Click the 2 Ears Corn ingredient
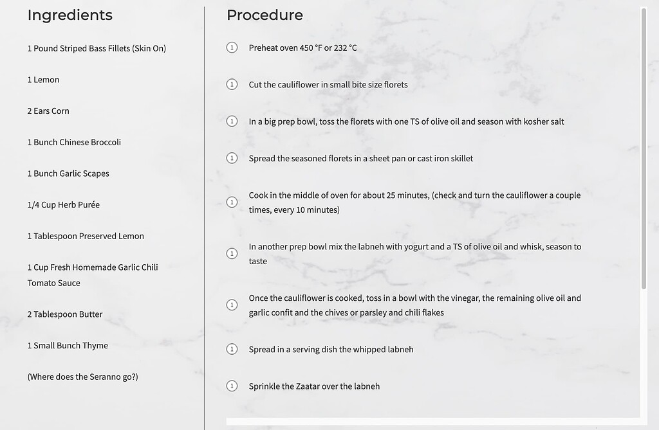659x430 pixels. pos(48,111)
